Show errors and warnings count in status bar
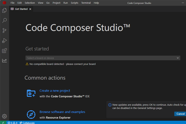The width and height of the screenshot is (186, 124). pos(12,123)
